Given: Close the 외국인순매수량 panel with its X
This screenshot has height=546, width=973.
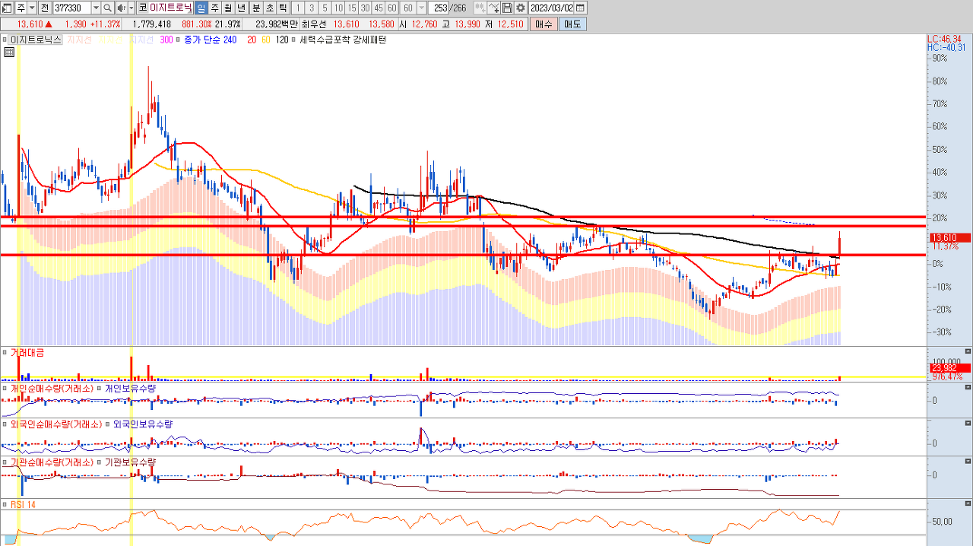Looking at the screenshot, I should click(x=968, y=424).
